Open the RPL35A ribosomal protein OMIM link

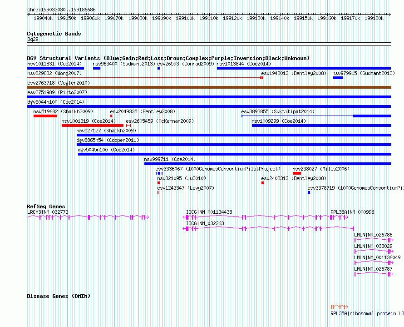tap(367, 313)
